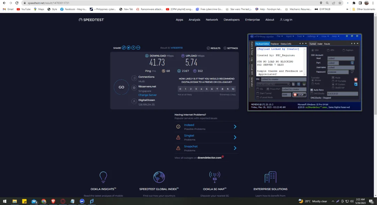Click the person icon beside DigitalOcean
377x205 pixels.
(134, 101)
